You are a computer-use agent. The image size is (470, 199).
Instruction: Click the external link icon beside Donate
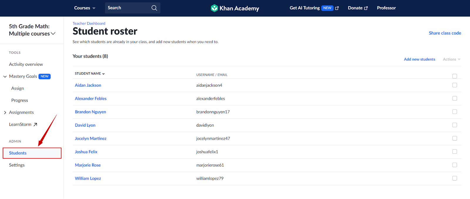(366, 8)
